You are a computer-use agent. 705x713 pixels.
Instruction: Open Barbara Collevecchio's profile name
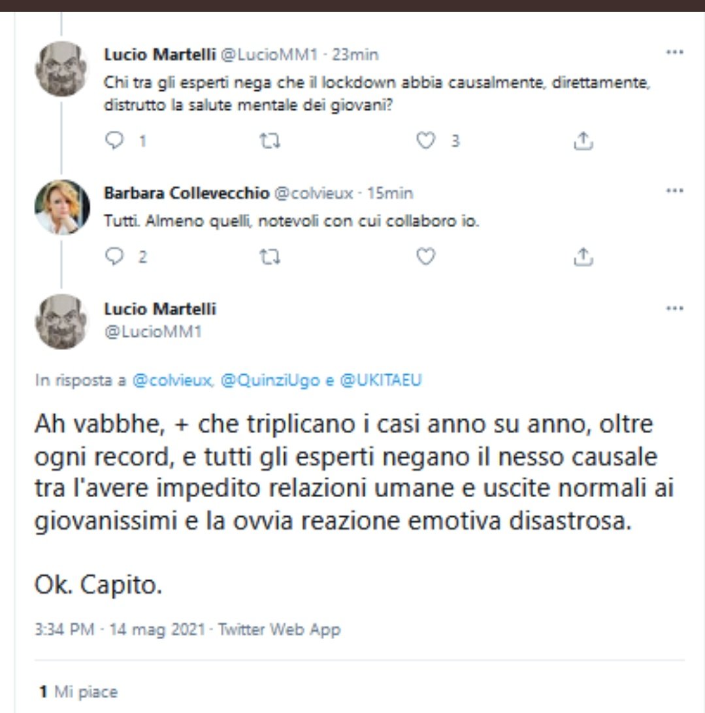coord(186,194)
